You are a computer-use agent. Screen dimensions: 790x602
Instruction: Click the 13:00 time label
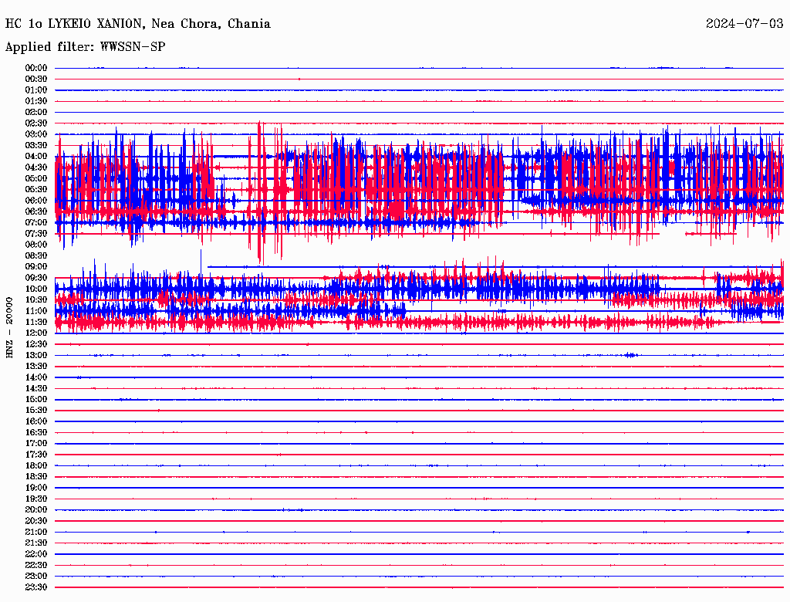[x=36, y=356]
